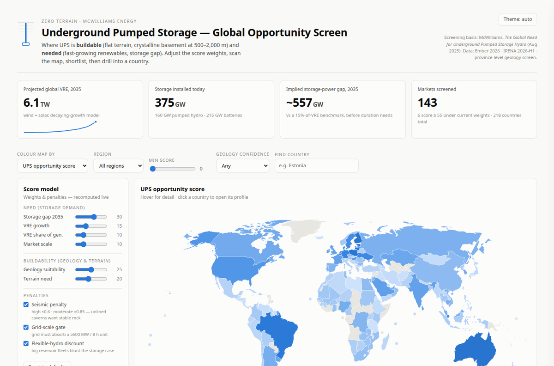Click the 375 GW storage value
554x366 pixels.
(x=170, y=103)
